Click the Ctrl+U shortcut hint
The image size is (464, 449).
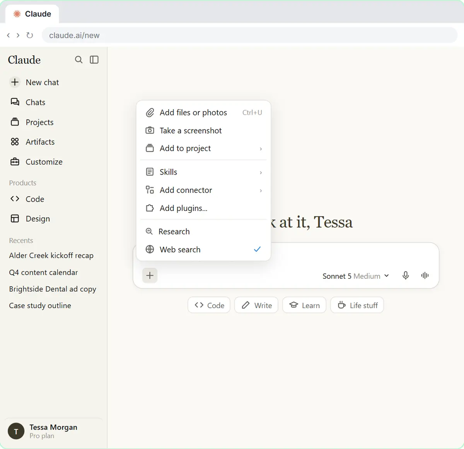[x=252, y=113]
